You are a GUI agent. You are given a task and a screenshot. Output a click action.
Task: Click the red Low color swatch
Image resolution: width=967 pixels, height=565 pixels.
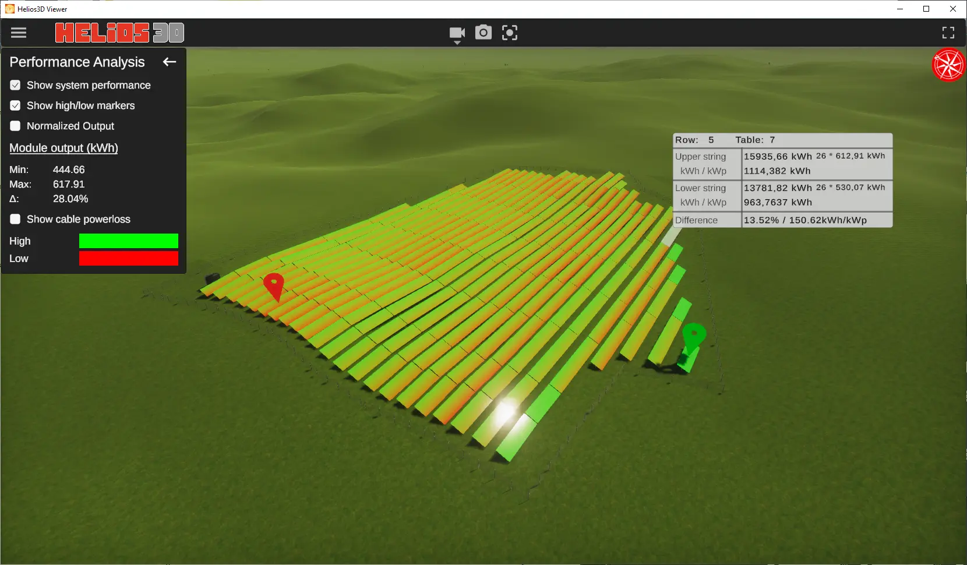click(x=128, y=259)
